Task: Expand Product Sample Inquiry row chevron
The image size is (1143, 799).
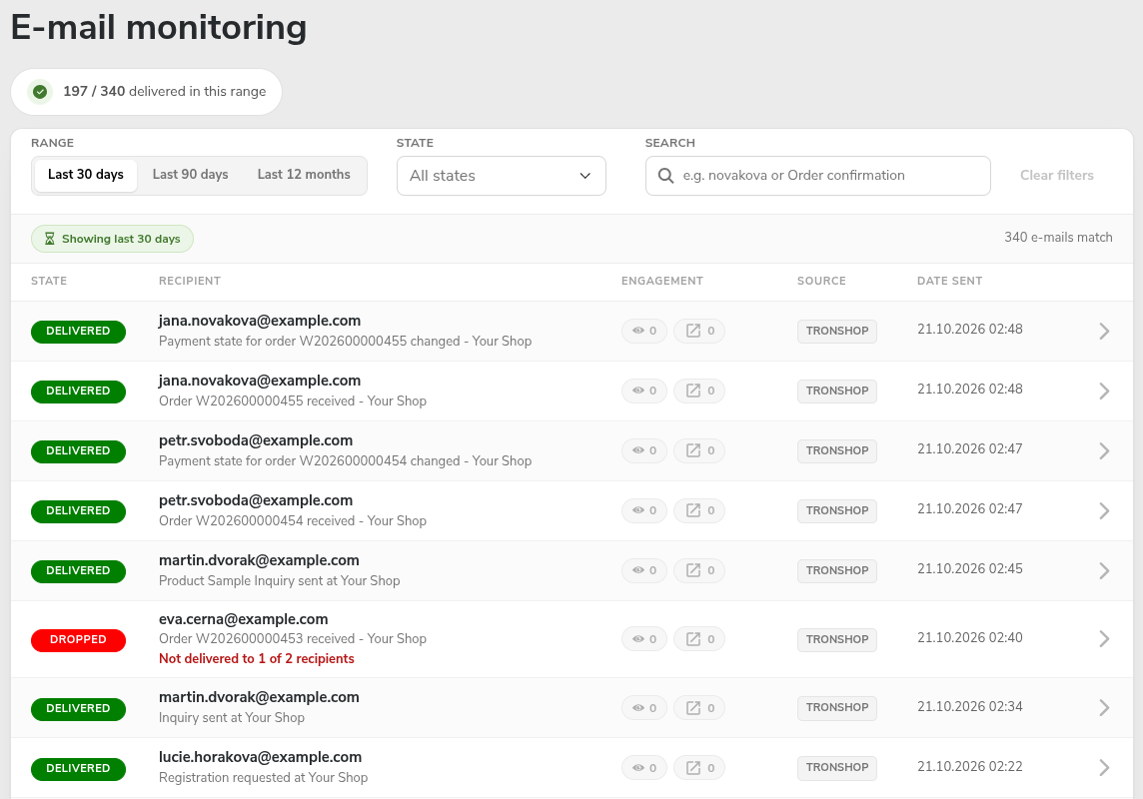Action: [x=1104, y=570]
